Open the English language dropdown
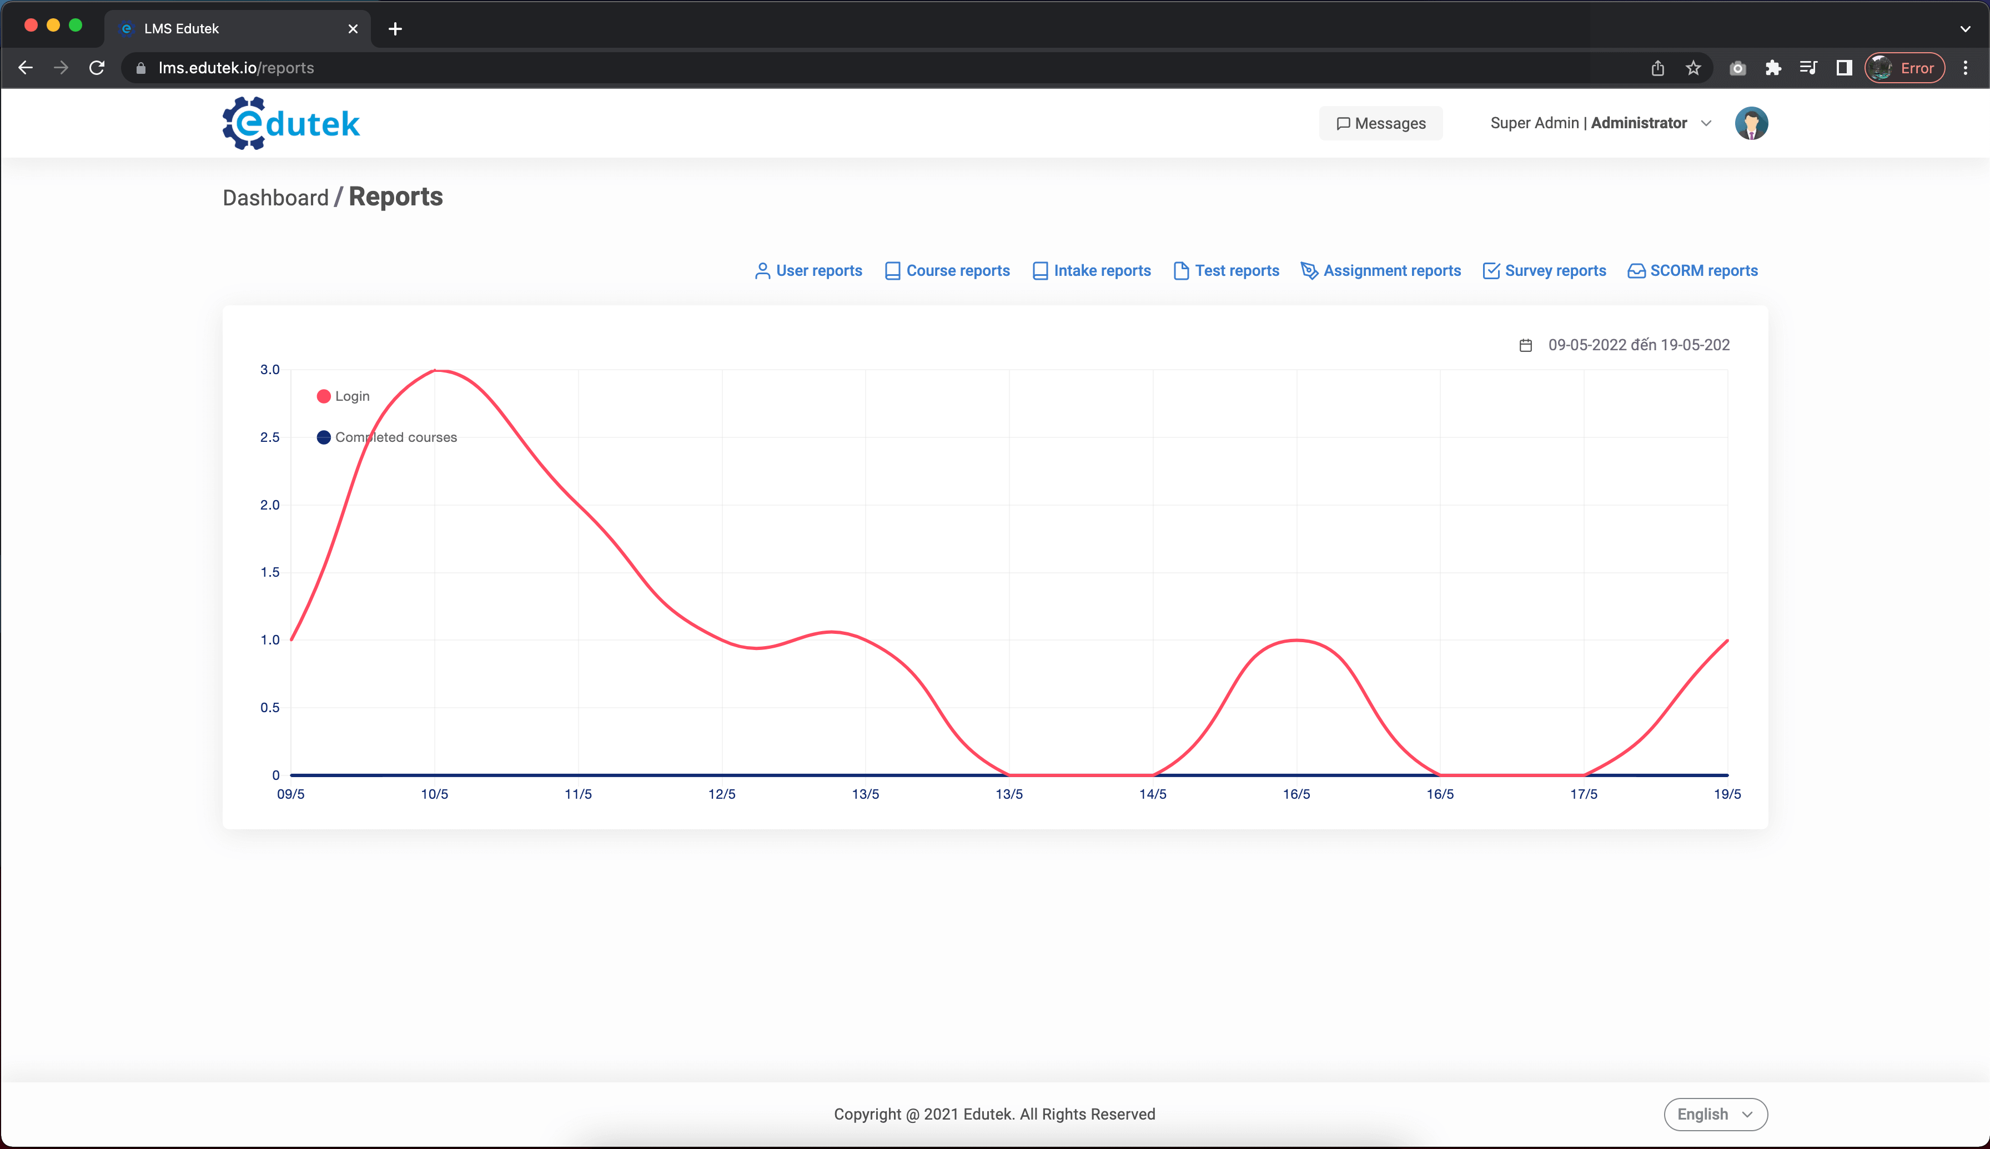 point(1715,1114)
